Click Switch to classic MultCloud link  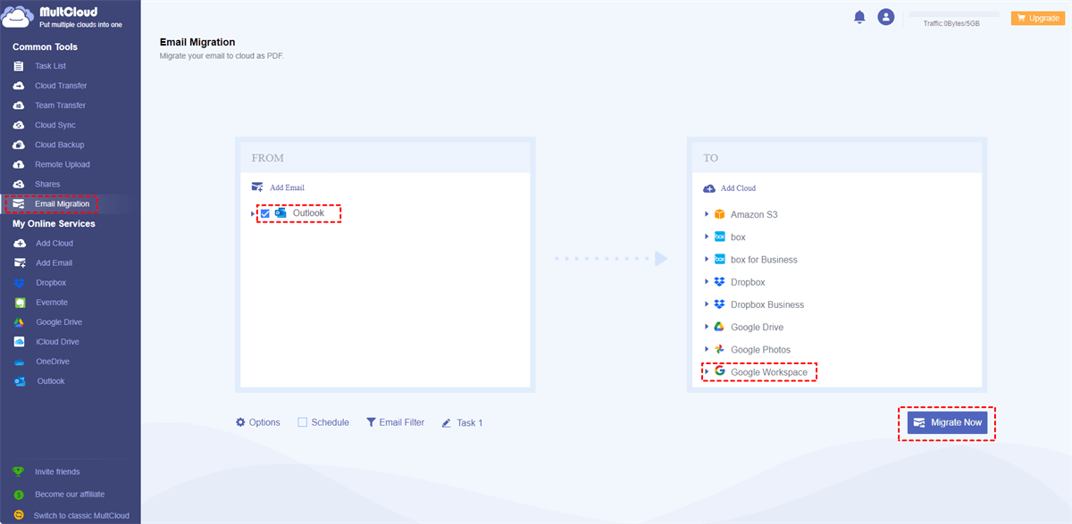81,515
